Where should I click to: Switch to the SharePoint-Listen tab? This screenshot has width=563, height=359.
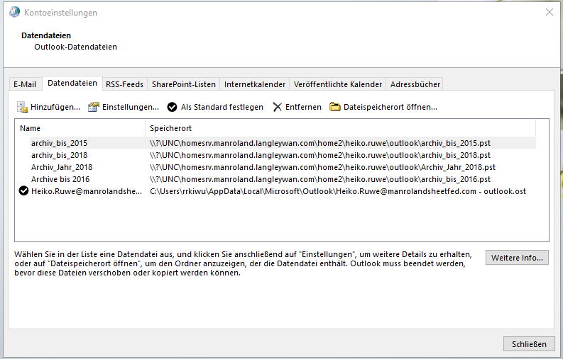coord(183,84)
